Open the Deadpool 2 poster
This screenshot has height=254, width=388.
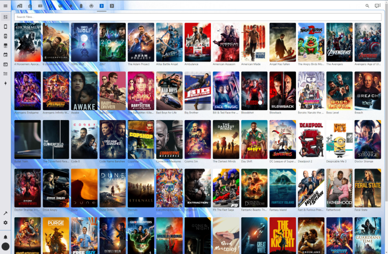(311, 139)
